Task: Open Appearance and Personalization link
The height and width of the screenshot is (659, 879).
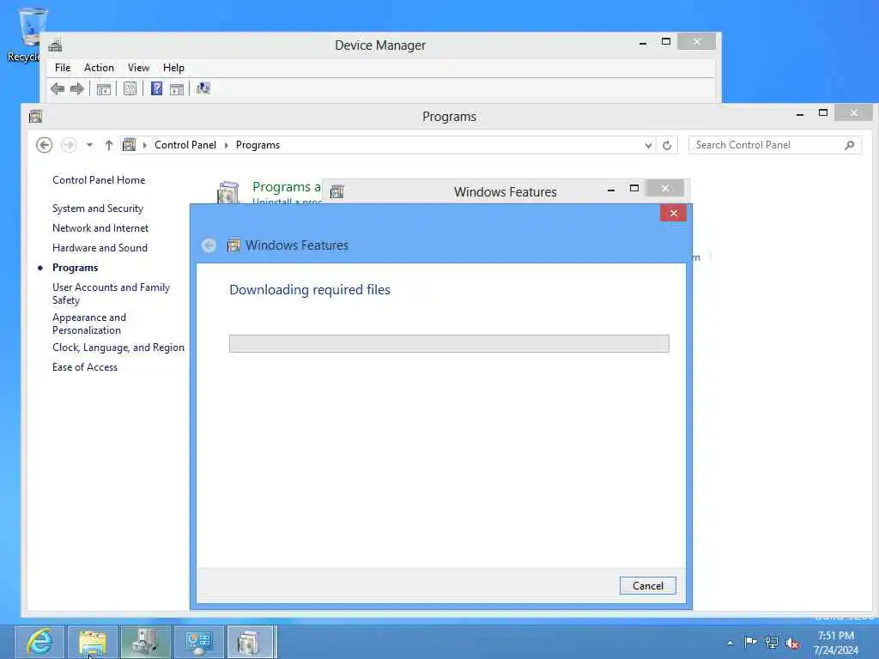Action: coord(89,323)
